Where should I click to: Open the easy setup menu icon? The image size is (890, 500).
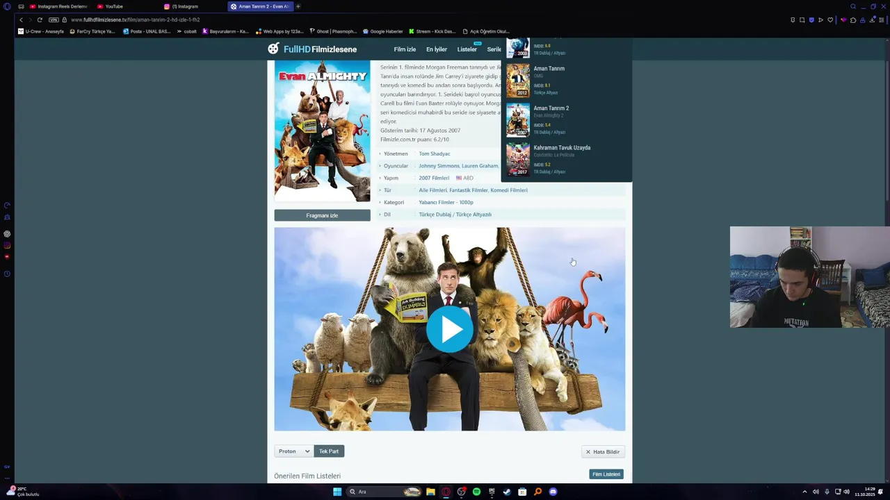coord(882,19)
